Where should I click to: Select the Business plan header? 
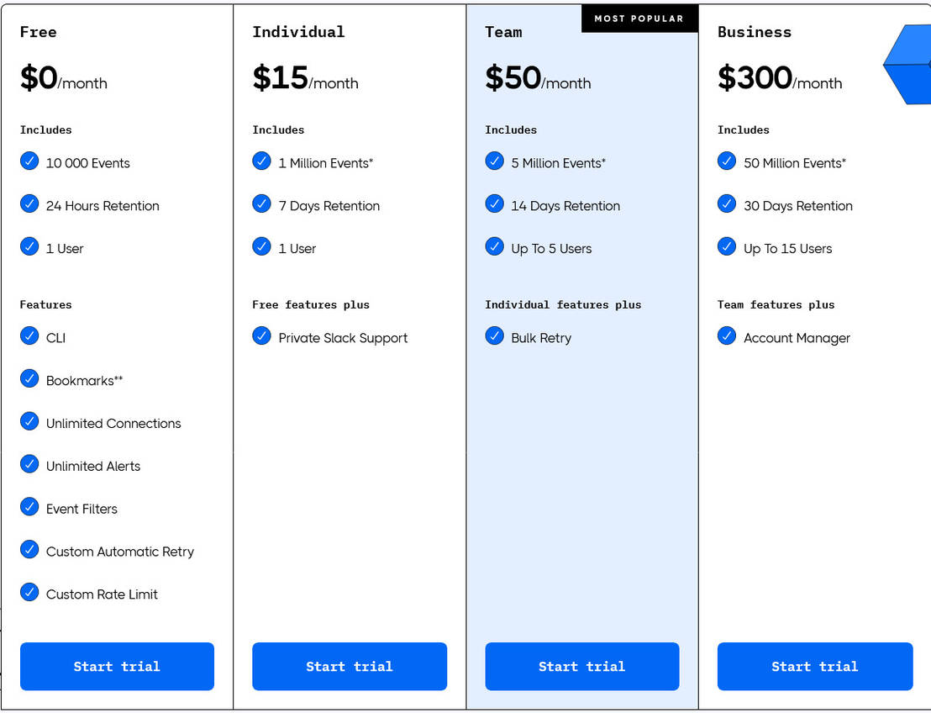coord(754,32)
